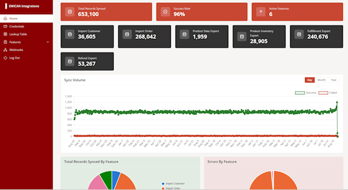This screenshot has width=348, height=190.
Task: Click the Product Data Export database icon
Action: coord(184,34)
